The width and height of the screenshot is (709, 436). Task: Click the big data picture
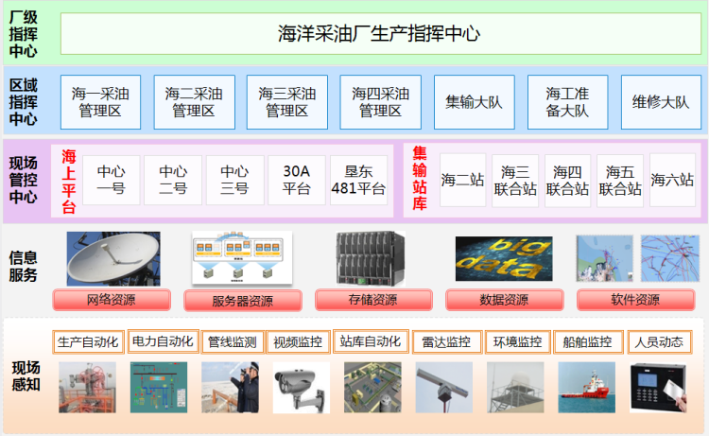pyautogui.click(x=504, y=259)
